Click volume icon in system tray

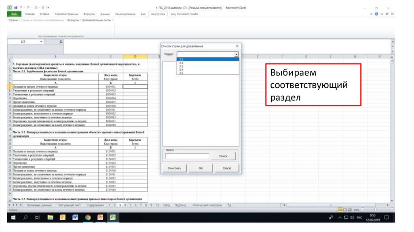click(x=352, y=217)
